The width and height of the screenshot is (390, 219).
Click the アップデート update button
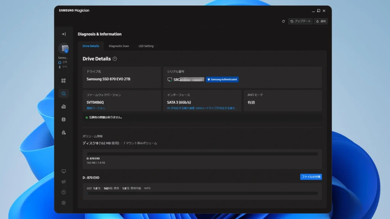[x=300, y=21]
